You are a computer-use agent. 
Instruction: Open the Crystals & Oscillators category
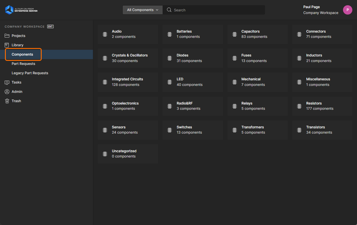coord(128,58)
